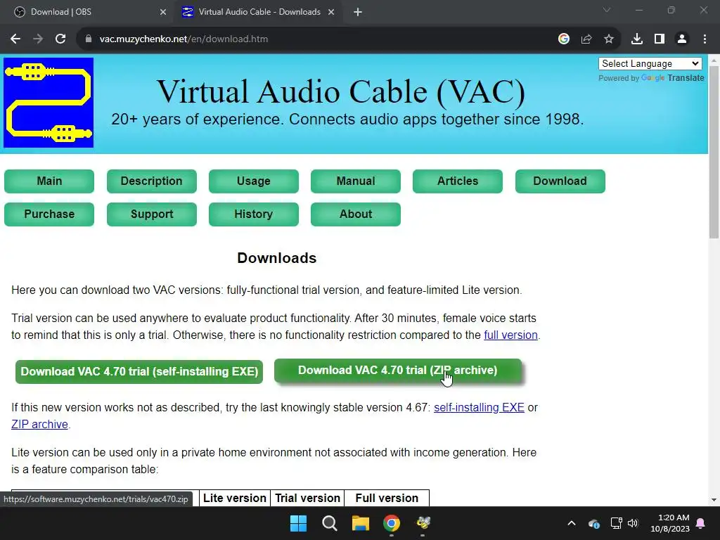
Task: Open the Select Language dropdown
Action: pos(650,64)
